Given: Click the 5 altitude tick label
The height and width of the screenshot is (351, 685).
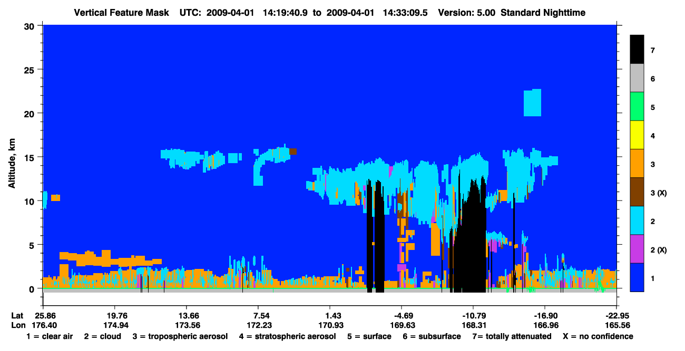Looking at the screenshot, I should (x=33, y=245).
